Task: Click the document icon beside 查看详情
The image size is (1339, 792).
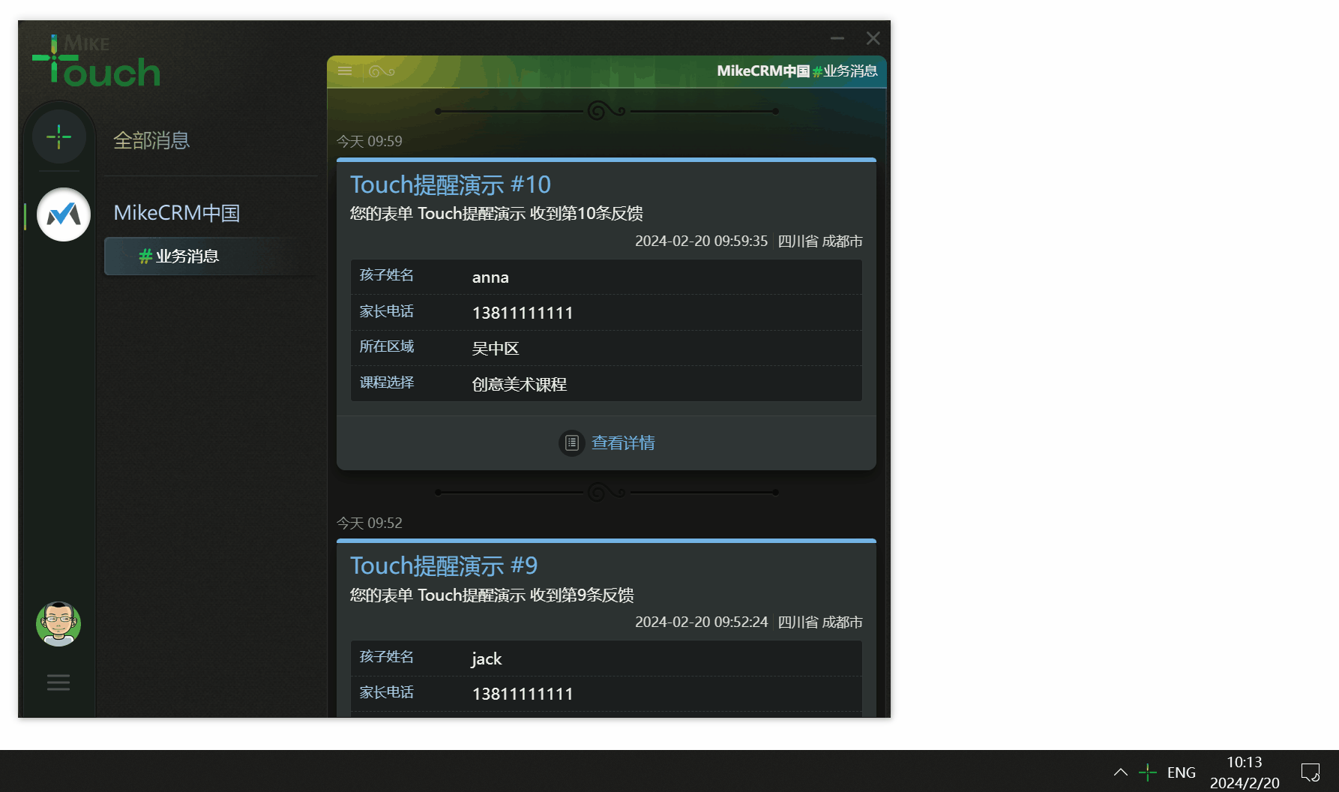Action: click(572, 443)
